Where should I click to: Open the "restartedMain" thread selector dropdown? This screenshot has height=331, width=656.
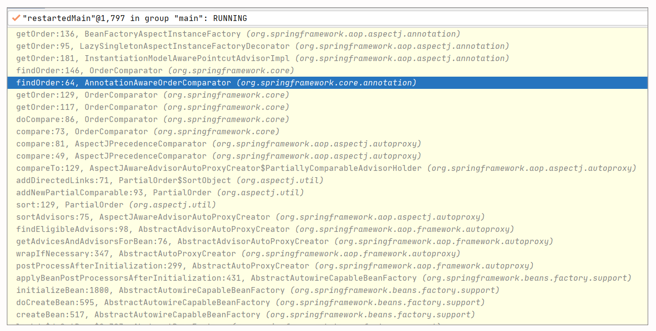point(328,19)
